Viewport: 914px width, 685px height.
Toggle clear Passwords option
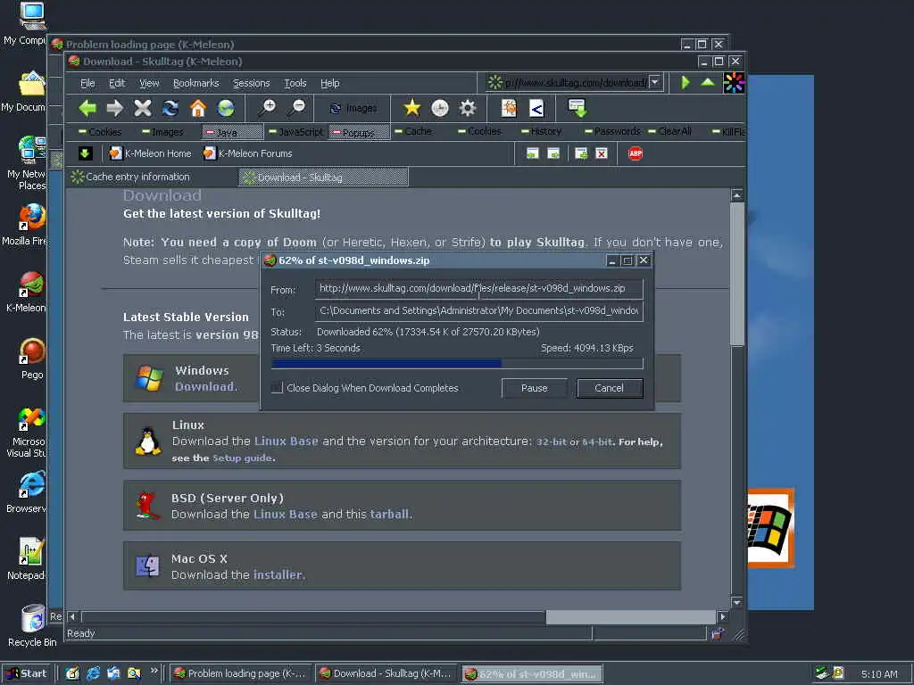[x=612, y=131]
